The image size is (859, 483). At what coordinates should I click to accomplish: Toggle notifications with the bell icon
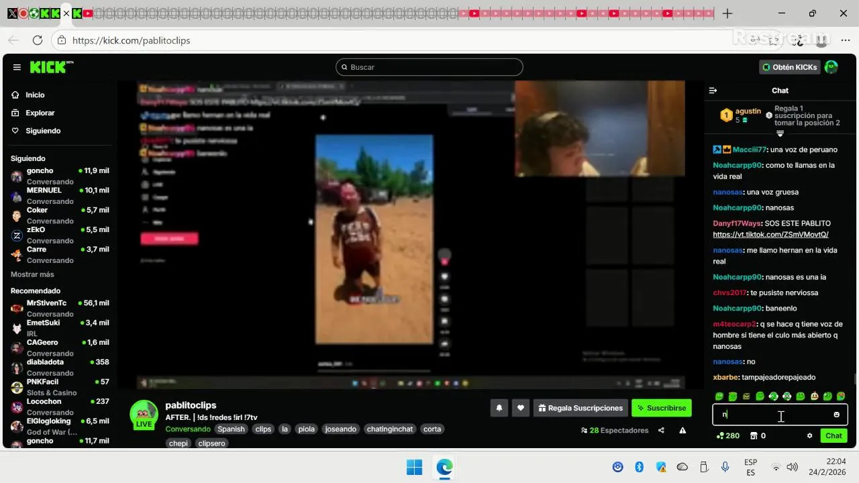(499, 408)
